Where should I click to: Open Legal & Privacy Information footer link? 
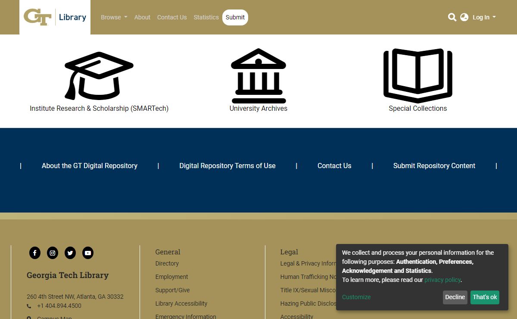[308, 263]
